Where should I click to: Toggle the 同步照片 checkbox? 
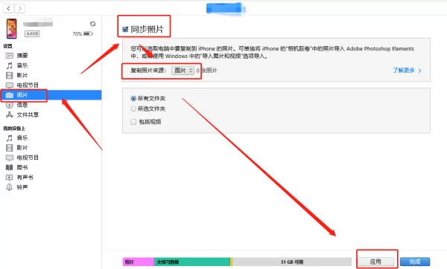click(125, 29)
